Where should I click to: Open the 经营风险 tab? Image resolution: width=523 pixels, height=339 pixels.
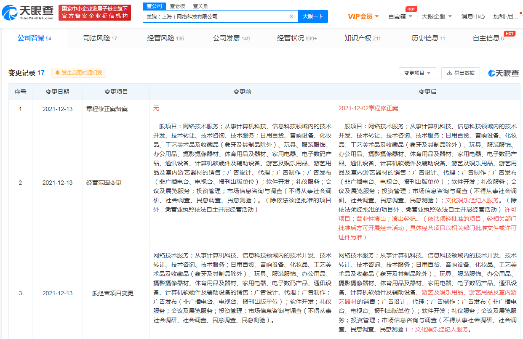(165, 38)
